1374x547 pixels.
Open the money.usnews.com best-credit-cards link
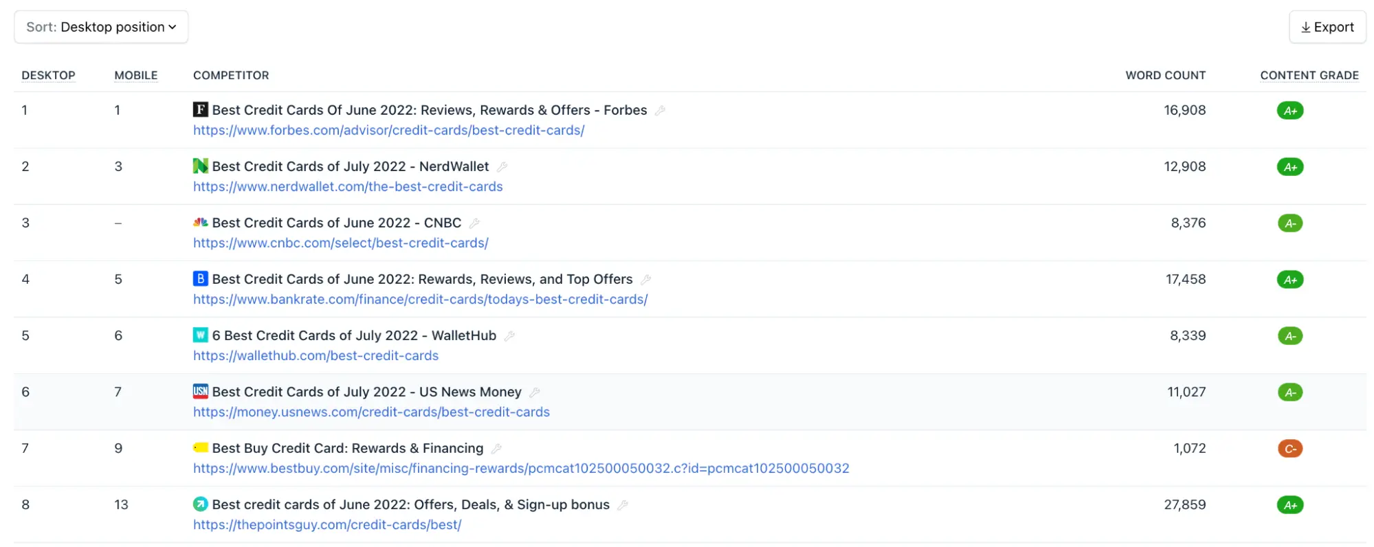click(x=371, y=412)
